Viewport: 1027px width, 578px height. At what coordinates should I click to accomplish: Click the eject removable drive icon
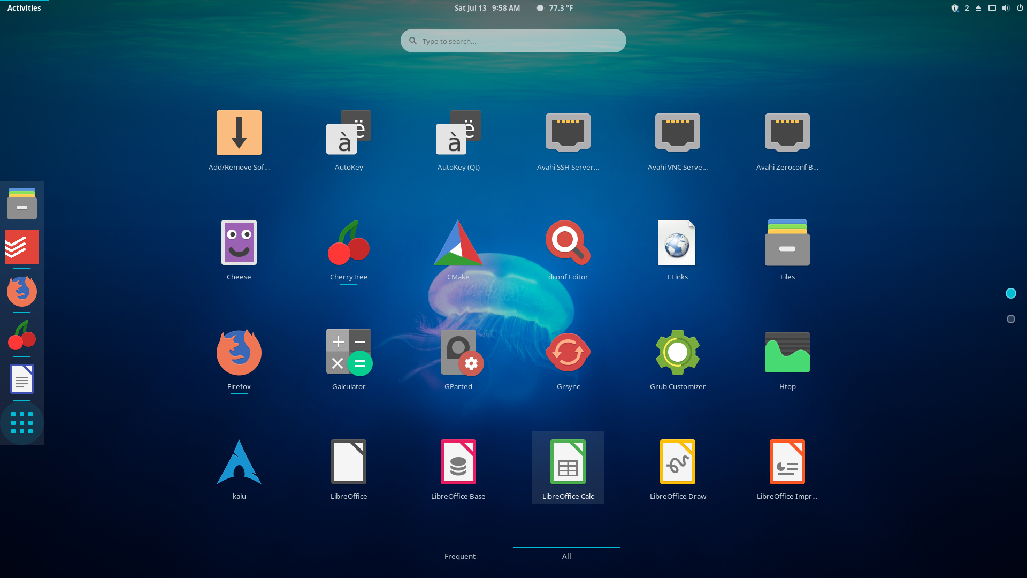(978, 8)
